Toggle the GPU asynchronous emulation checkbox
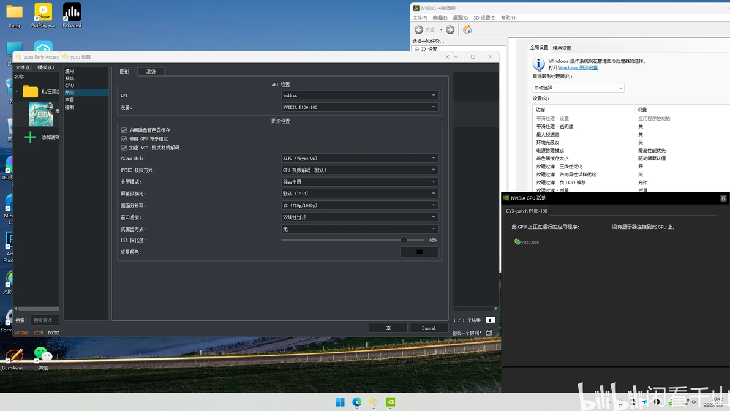730x411 pixels. pyautogui.click(x=124, y=139)
